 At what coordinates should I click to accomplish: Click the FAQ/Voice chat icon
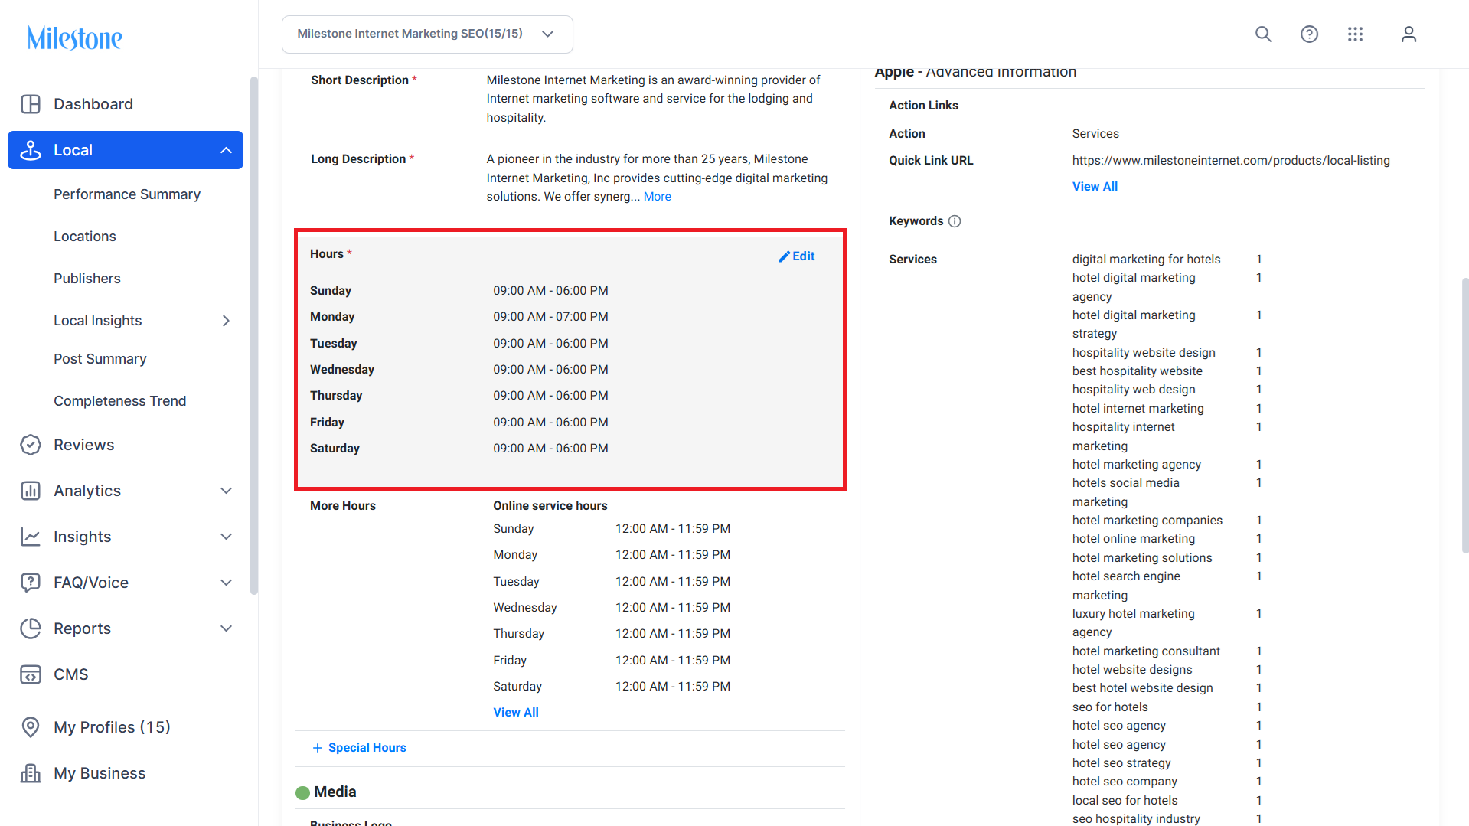(x=31, y=583)
